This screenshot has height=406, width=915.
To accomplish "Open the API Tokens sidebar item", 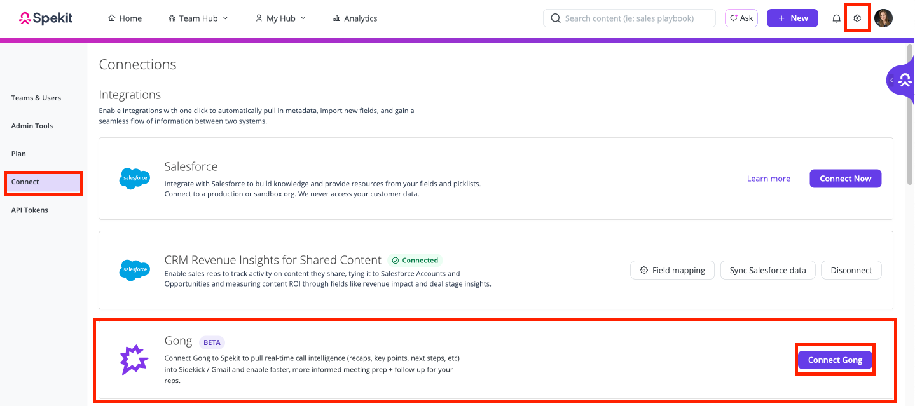I will pos(29,210).
